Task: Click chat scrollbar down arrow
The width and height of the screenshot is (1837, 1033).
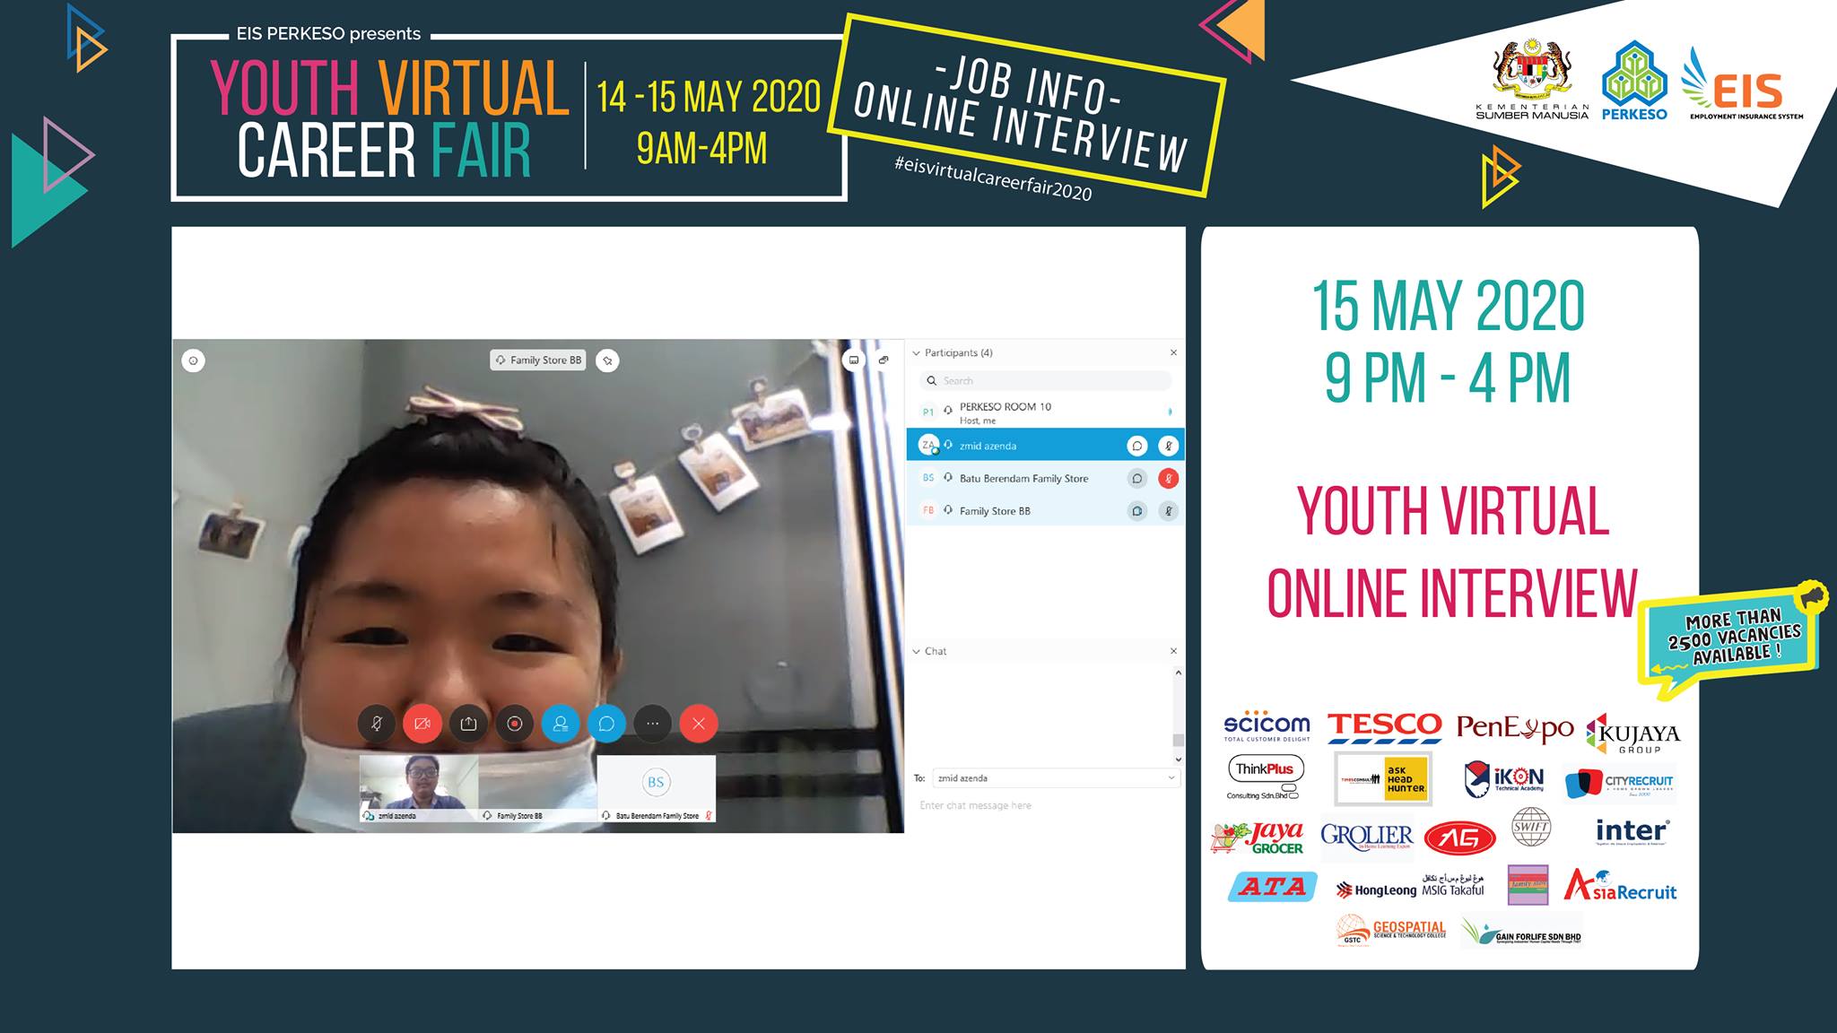Action: point(1179,760)
